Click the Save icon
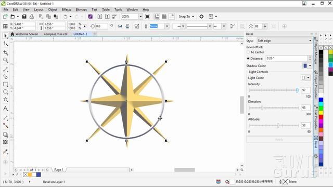The image size is (333, 187). 24,17
